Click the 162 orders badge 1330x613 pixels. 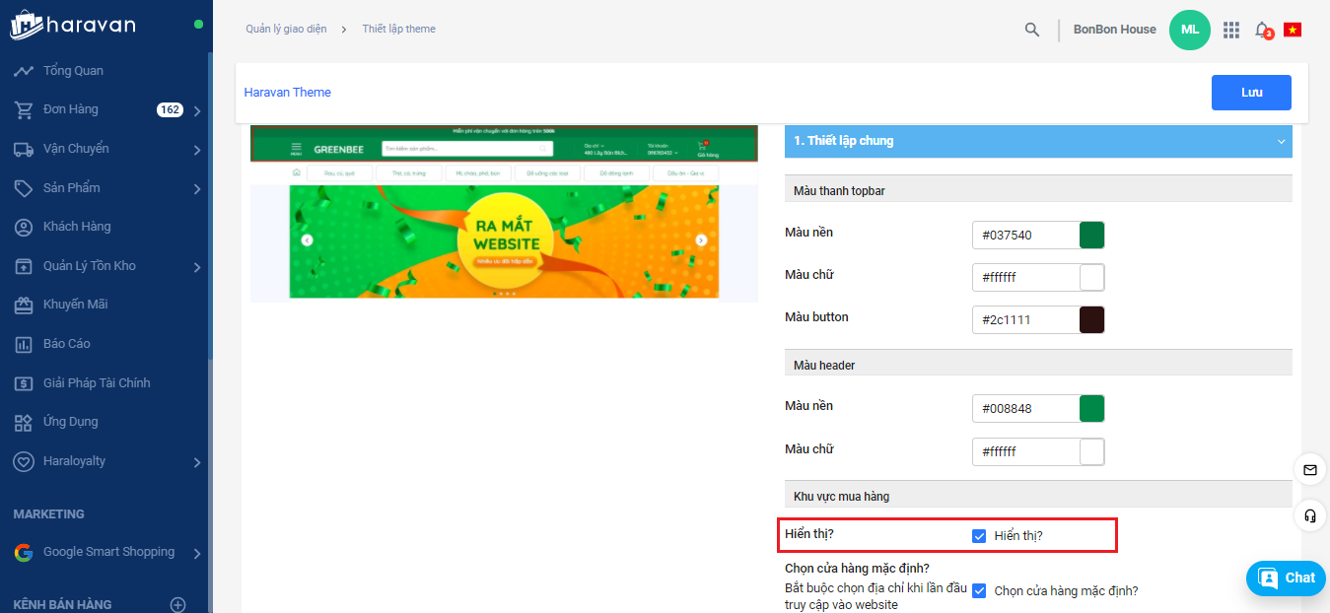pyautogui.click(x=170, y=110)
